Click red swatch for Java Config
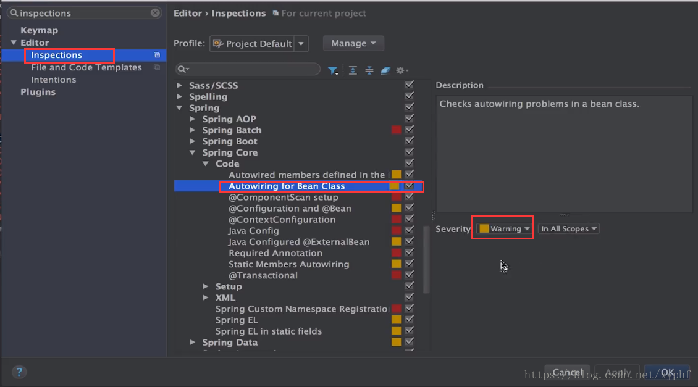 396,230
